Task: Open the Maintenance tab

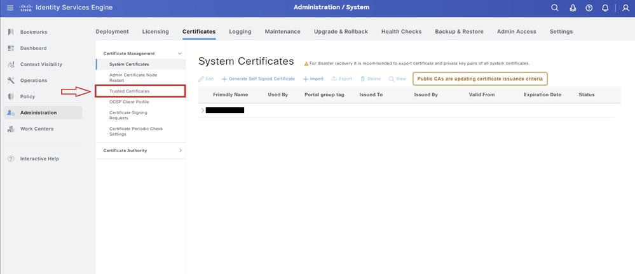Action: point(283,32)
